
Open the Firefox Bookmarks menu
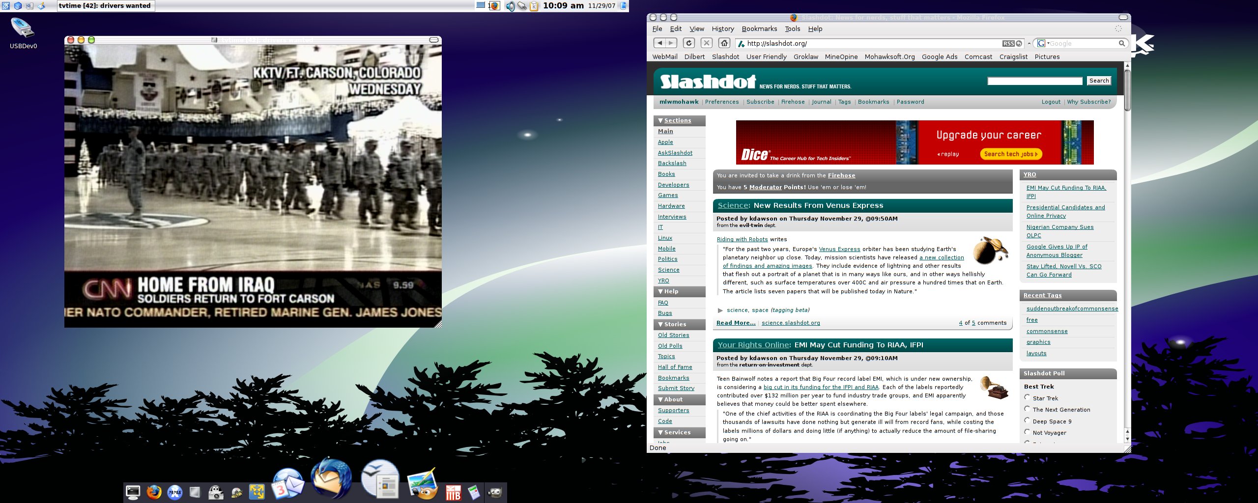[759, 29]
